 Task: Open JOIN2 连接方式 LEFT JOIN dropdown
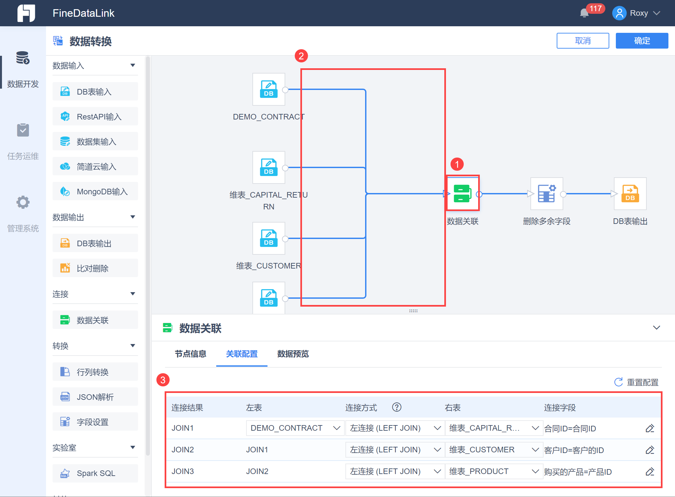point(395,450)
